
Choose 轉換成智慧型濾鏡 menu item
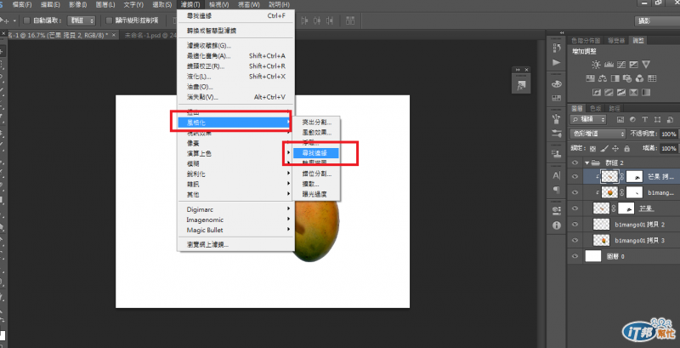(236, 31)
